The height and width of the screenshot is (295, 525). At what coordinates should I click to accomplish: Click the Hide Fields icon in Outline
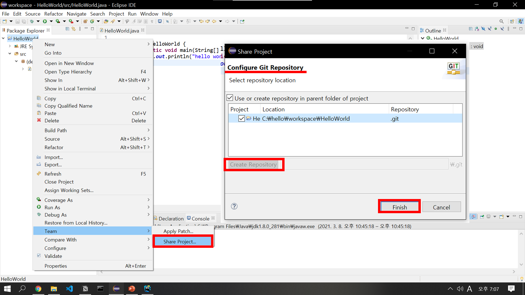point(483,29)
